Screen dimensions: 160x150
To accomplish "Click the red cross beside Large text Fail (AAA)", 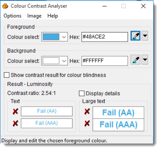I will 87,123.
